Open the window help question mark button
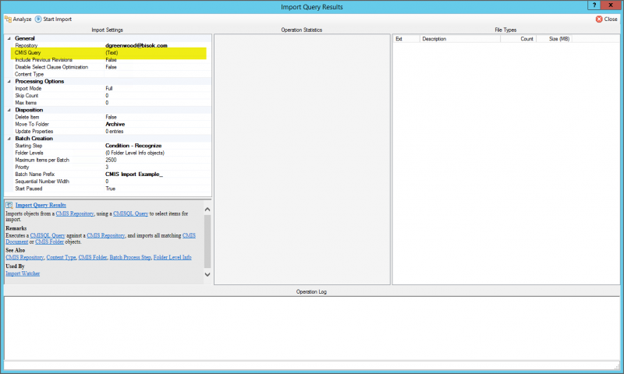 click(594, 5)
